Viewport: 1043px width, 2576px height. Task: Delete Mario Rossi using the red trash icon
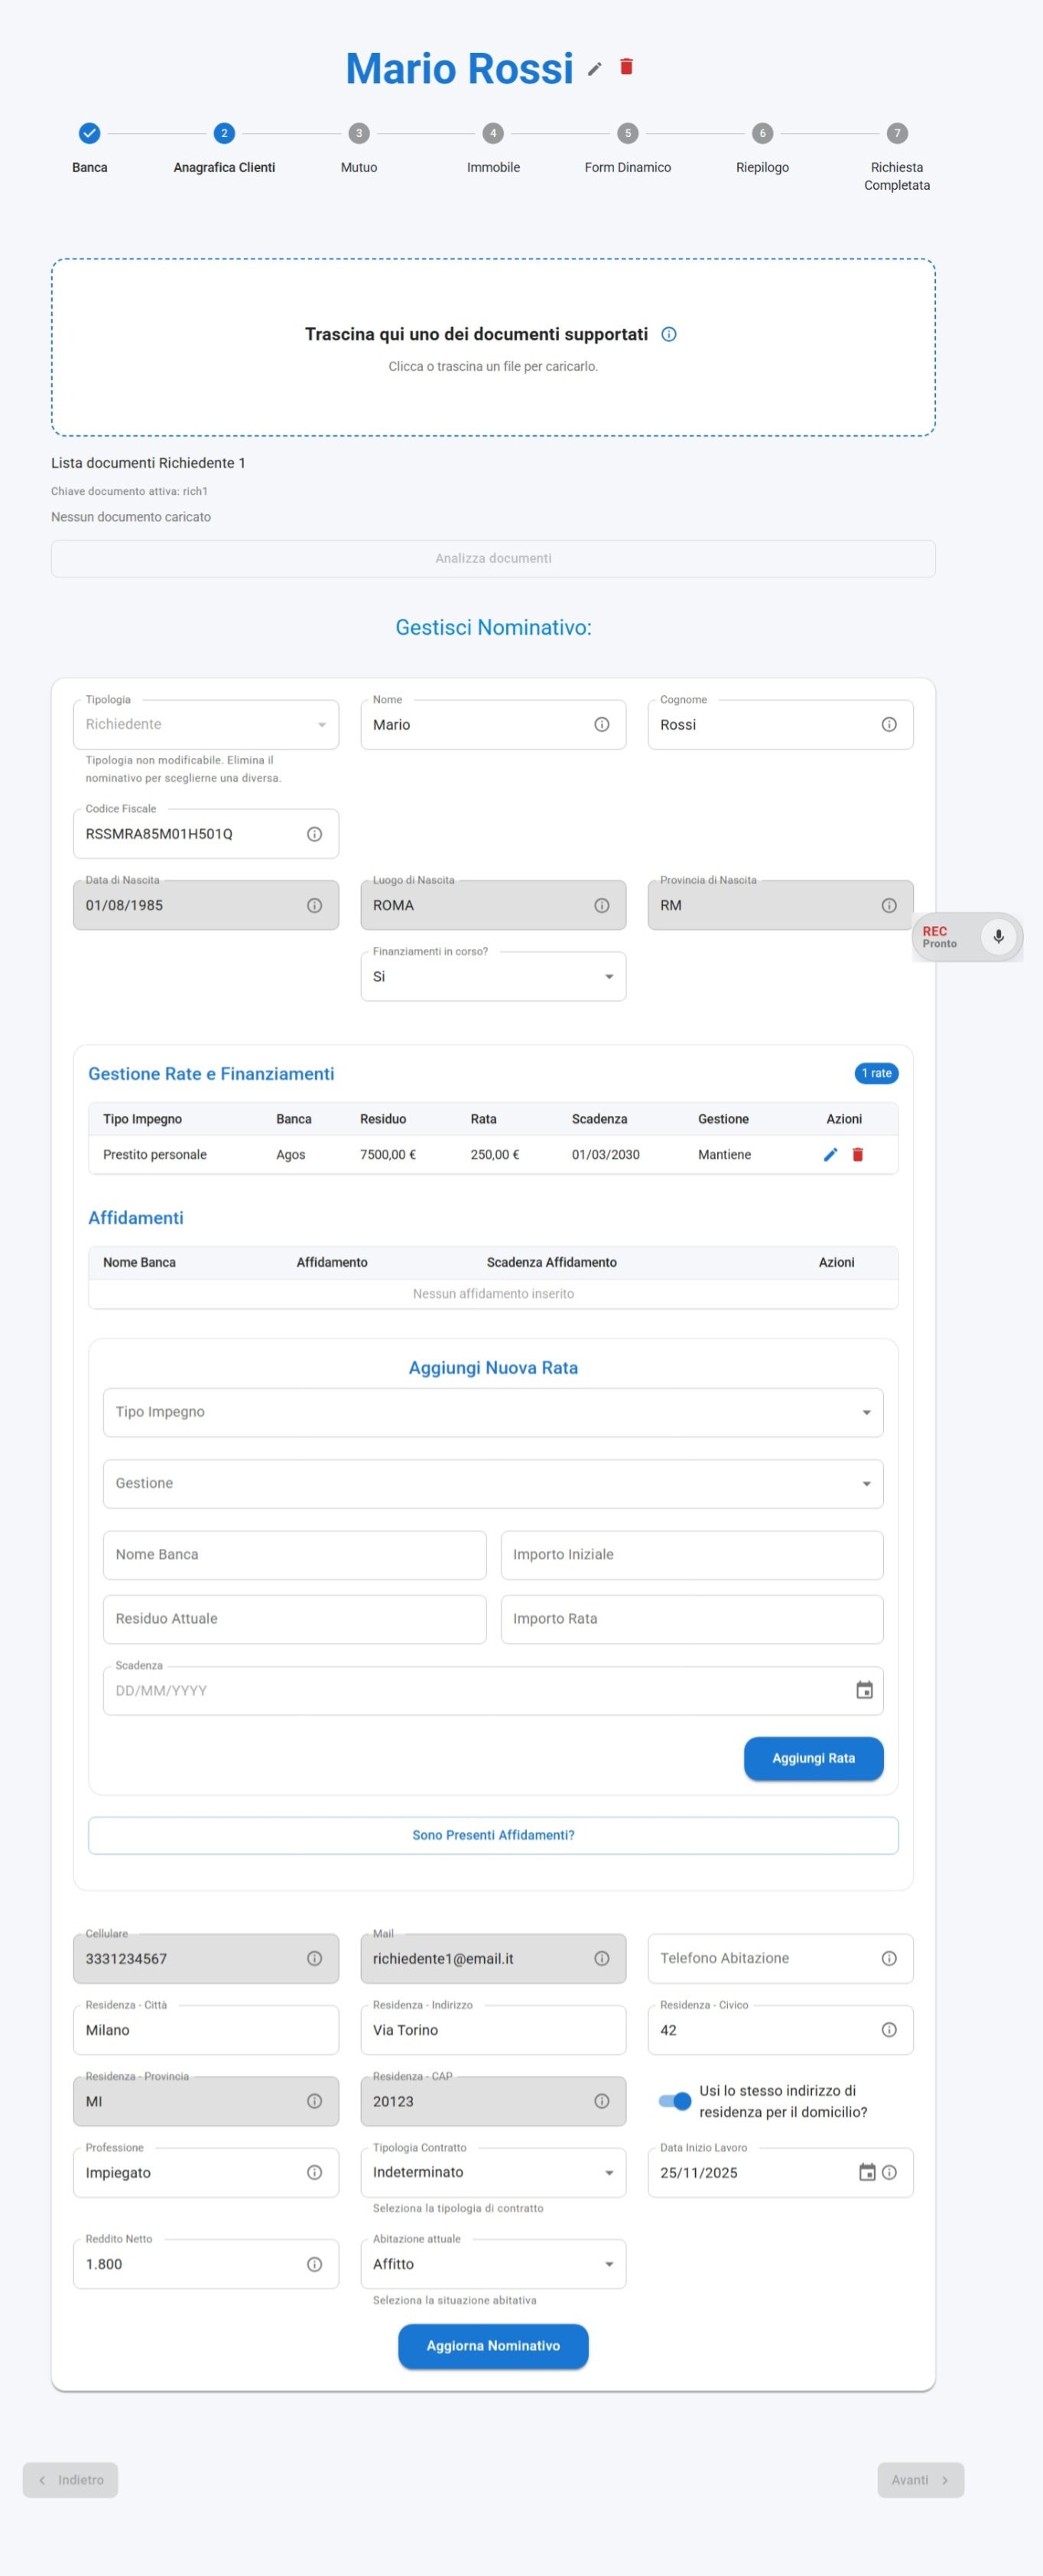tap(627, 67)
